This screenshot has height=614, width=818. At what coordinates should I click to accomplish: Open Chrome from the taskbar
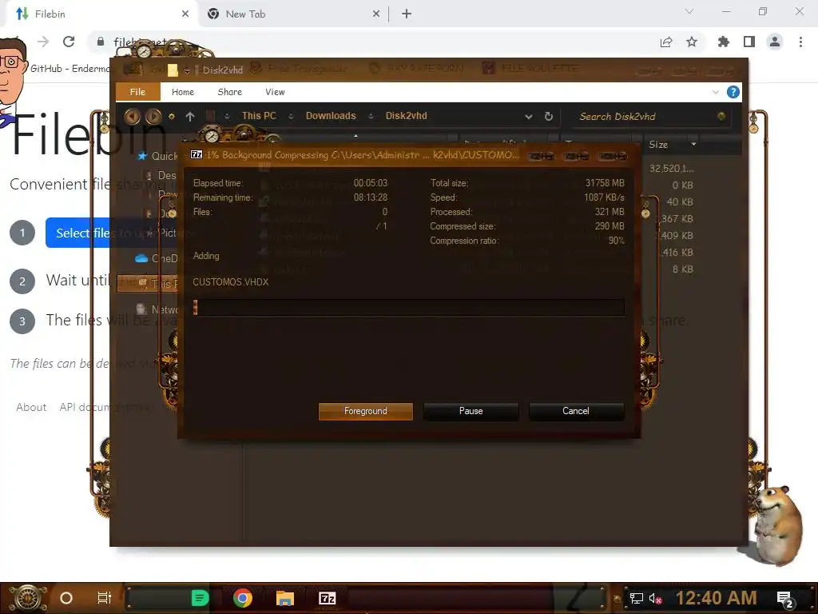point(243,598)
